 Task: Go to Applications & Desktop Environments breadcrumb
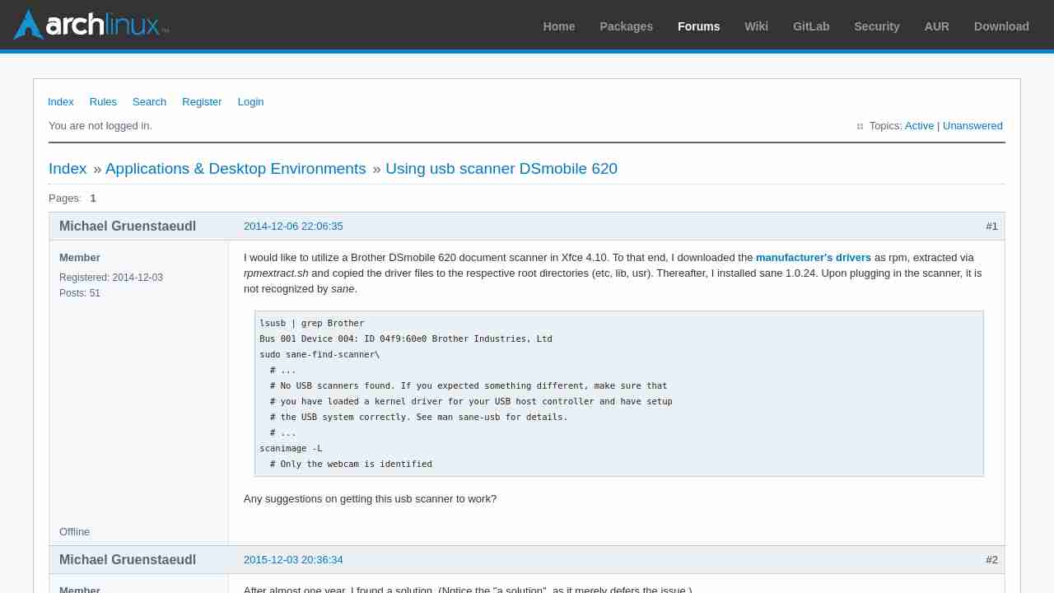coord(236,169)
